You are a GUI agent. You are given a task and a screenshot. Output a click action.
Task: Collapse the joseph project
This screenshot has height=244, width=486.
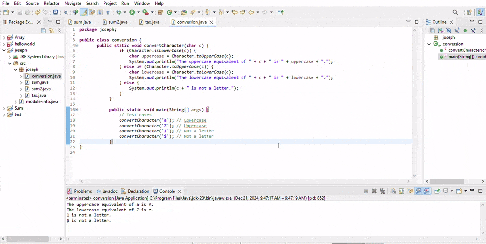(4, 50)
